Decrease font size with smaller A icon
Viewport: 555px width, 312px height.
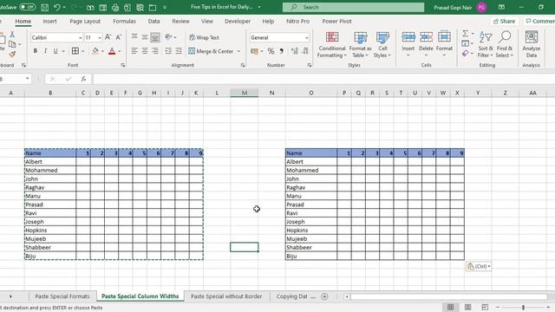pyautogui.click(x=119, y=37)
